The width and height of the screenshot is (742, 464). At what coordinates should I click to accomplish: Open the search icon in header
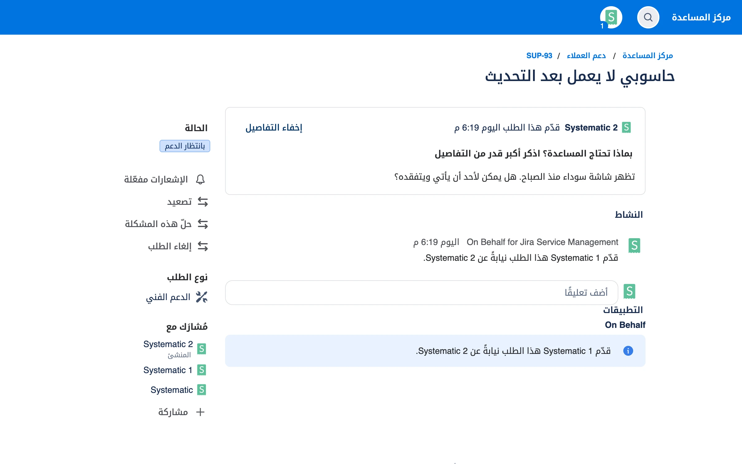coord(648,17)
